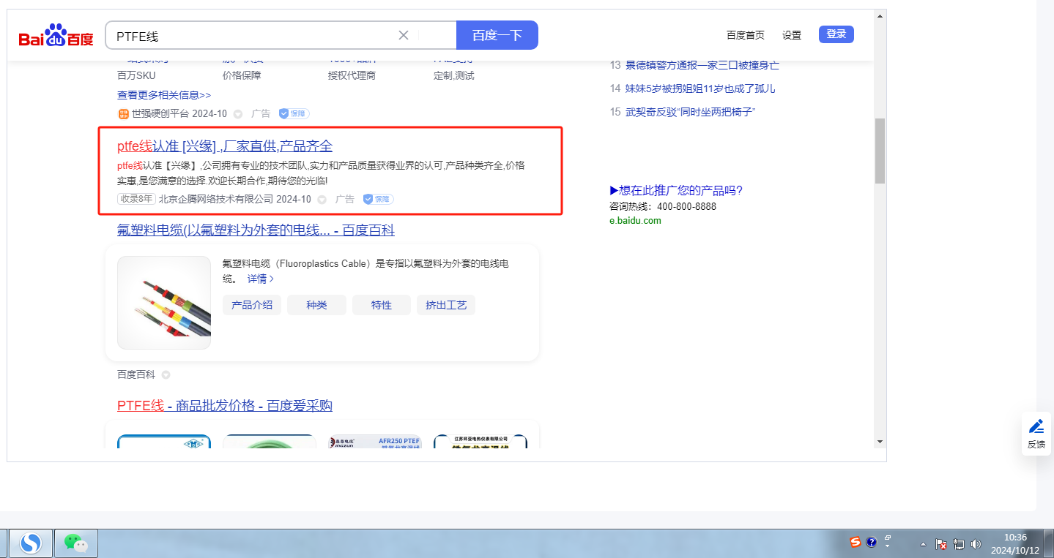Click the page's vertical scrollbar thumb
The image size is (1054, 558).
pyautogui.click(x=880, y=150)
